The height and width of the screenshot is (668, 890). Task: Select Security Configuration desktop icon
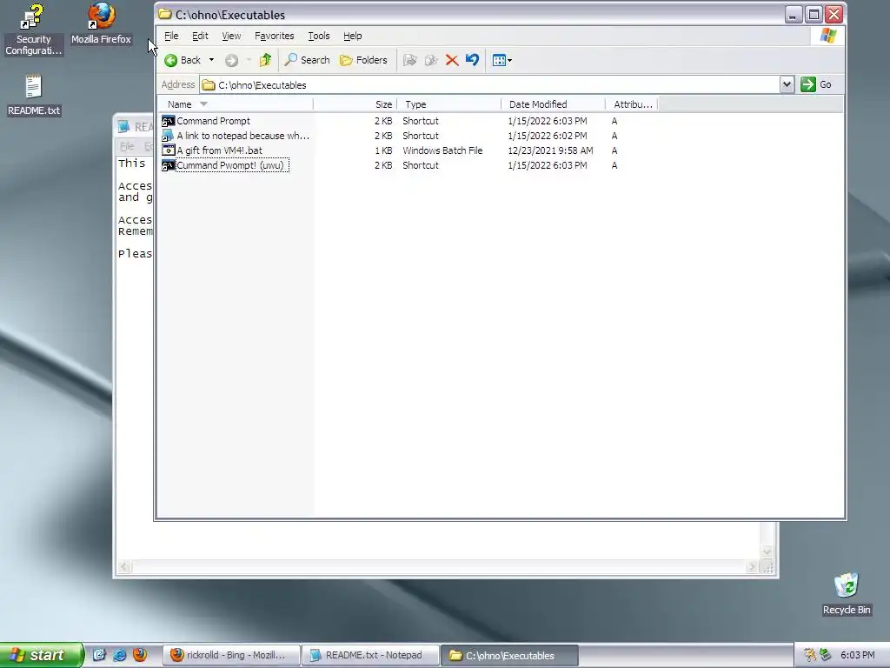click(33, 30)
